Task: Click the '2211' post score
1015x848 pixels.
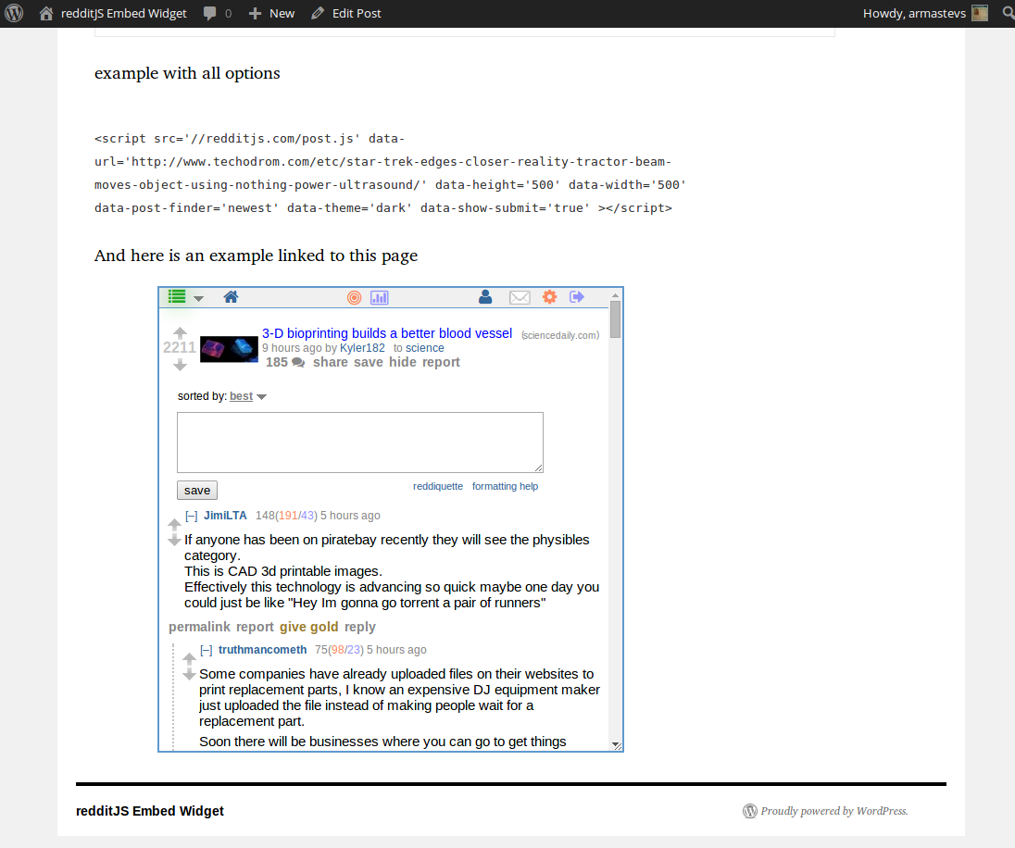Action: point(180,347)
